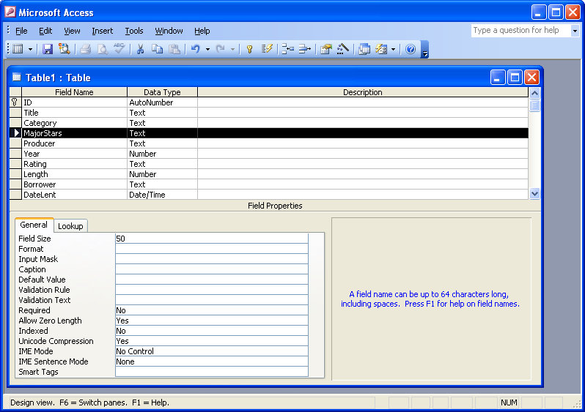
Task: Switch to the Lookup tab
Action: coord(70,226)
